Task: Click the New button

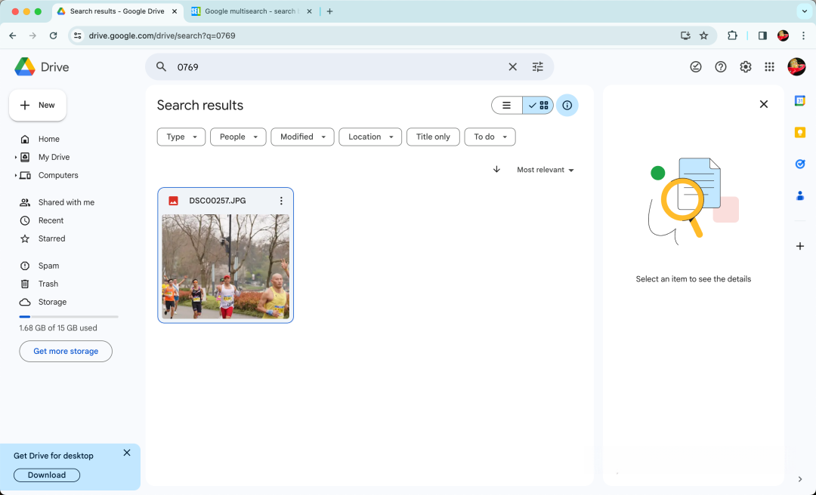Action: pos(38,105)
